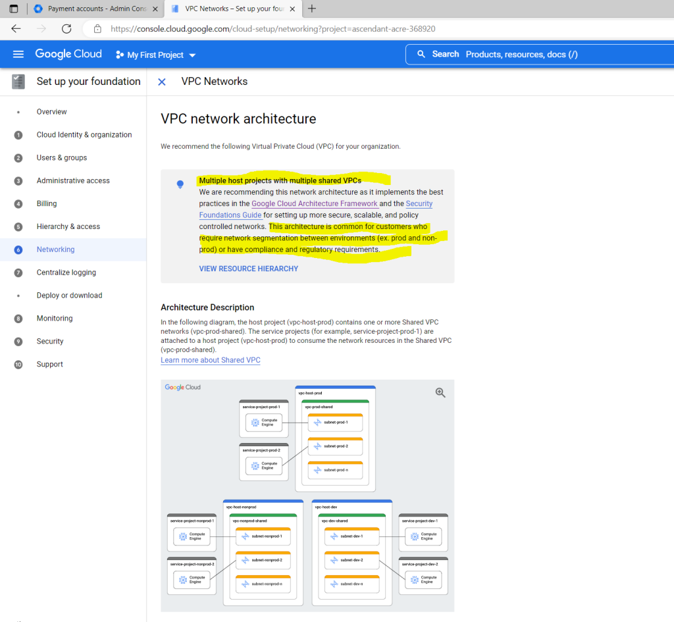The image size is (674, 622).
Task: Click the VPC network architecture heading
Action: (238, 118)
